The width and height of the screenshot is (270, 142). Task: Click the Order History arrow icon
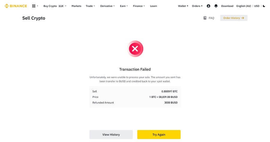point(243,18)
